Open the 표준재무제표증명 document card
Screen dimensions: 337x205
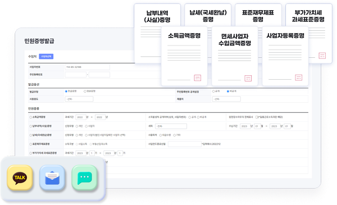tap(258, 15)
